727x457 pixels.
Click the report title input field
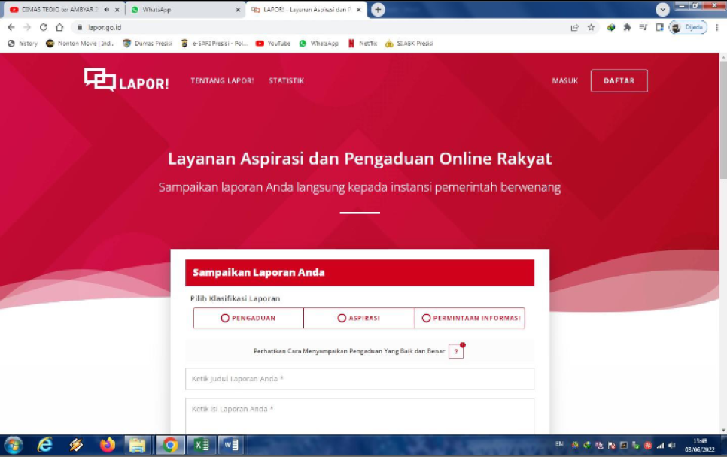(360, 379)
